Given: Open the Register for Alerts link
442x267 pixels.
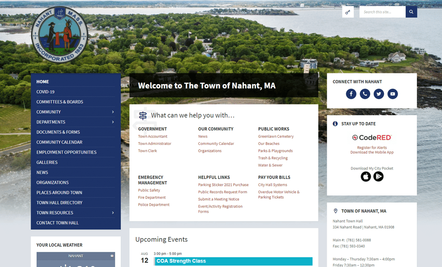Looking at the screenshot, I should pyautogui.click(x=372, y=147).
